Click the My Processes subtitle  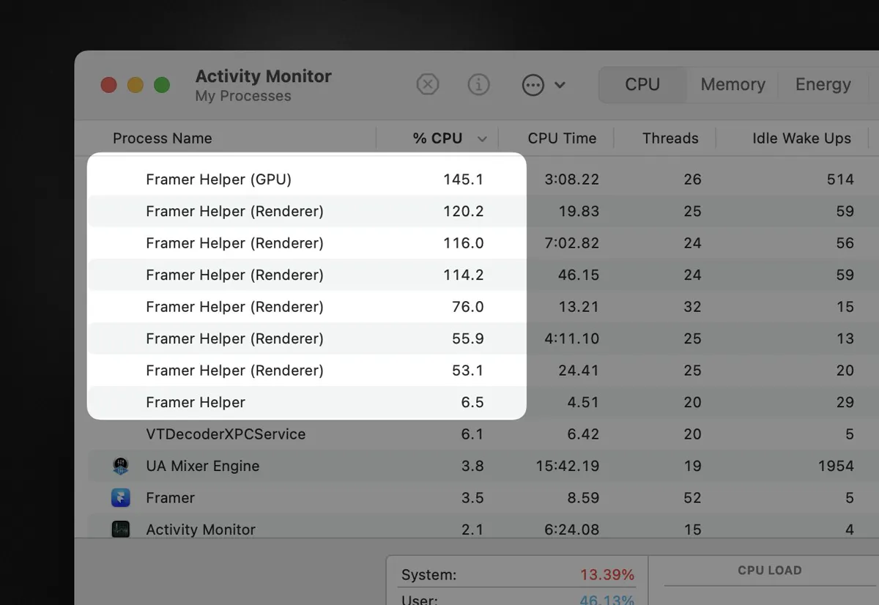tap(243, 96)
